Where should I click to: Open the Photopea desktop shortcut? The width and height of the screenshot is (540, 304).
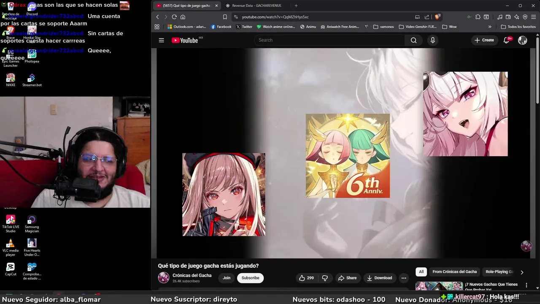[x=32, y=57]
